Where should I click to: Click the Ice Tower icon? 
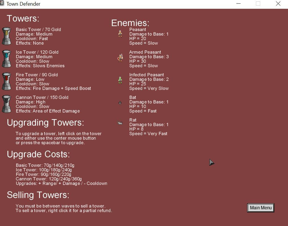coord(7,59)
